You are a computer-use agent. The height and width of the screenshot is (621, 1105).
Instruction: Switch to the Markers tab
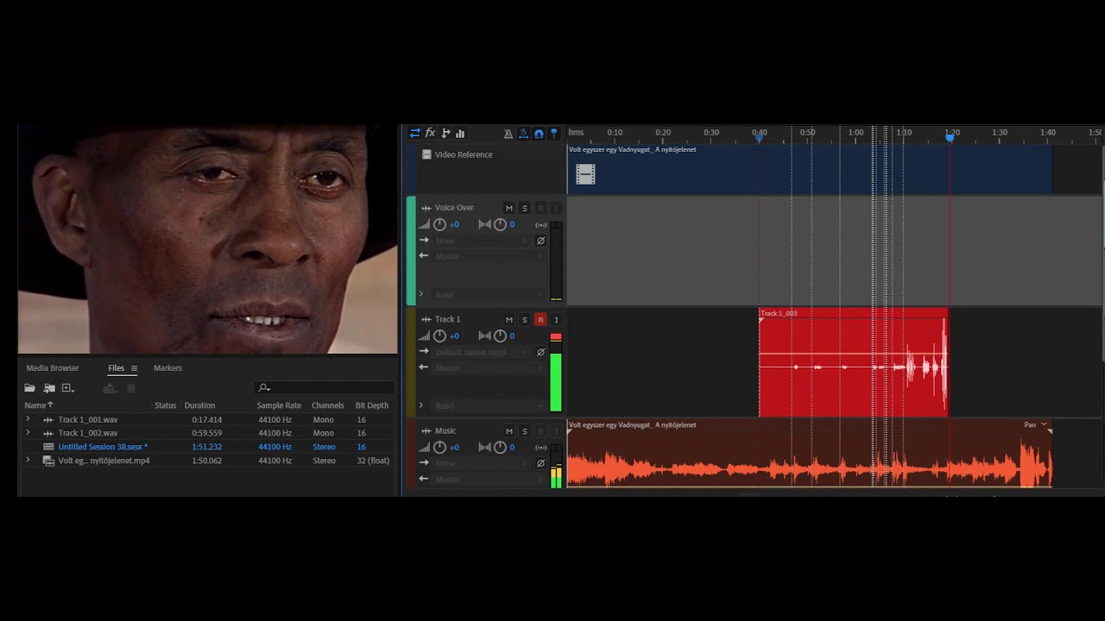167,367
